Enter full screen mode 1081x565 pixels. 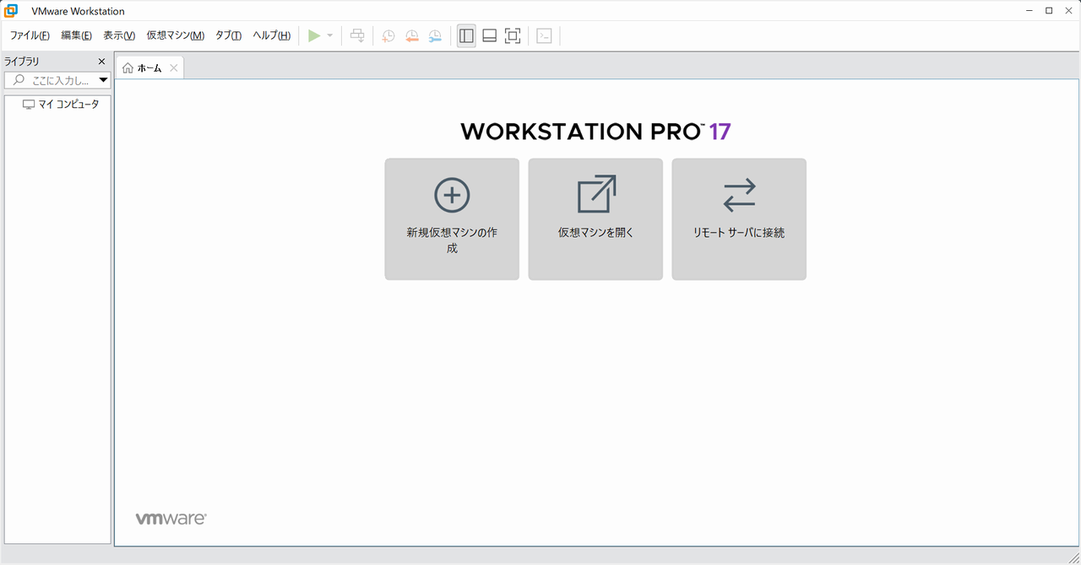pos(513,35)
